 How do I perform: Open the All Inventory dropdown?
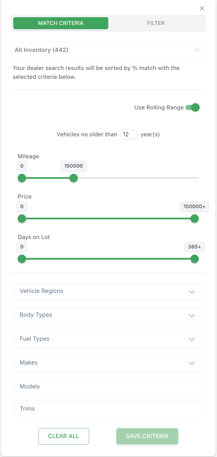tap(108, 50)
